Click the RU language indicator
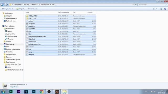The height and width of the screenshot is (94, 168). point(145,91)
